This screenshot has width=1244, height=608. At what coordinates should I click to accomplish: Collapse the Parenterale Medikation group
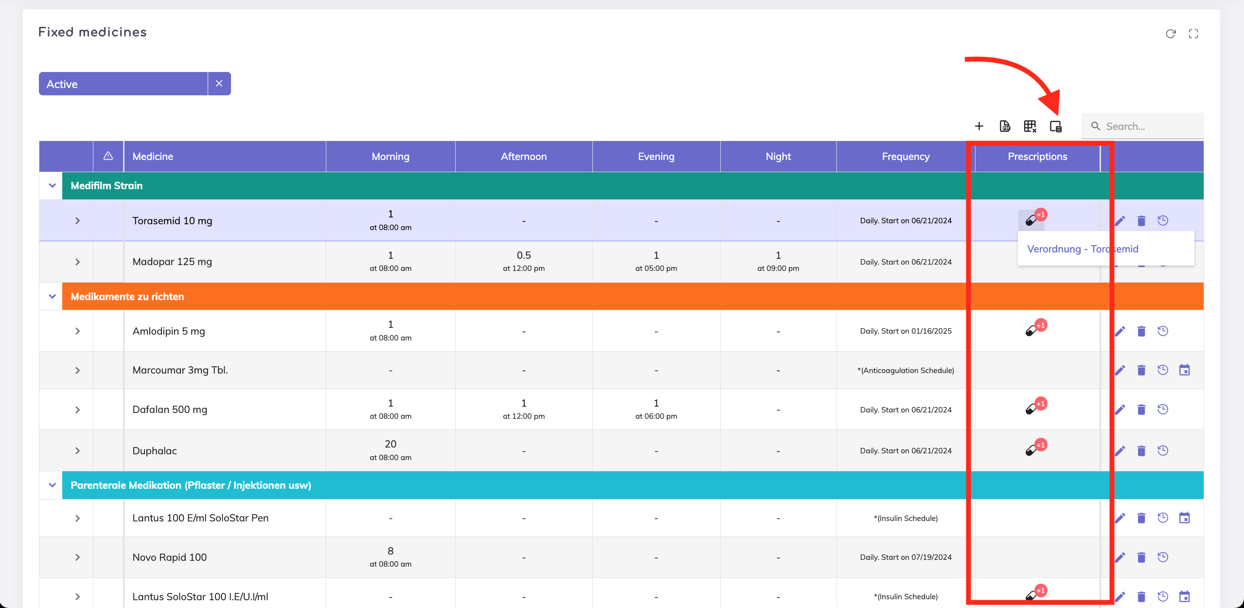[52, 485]
